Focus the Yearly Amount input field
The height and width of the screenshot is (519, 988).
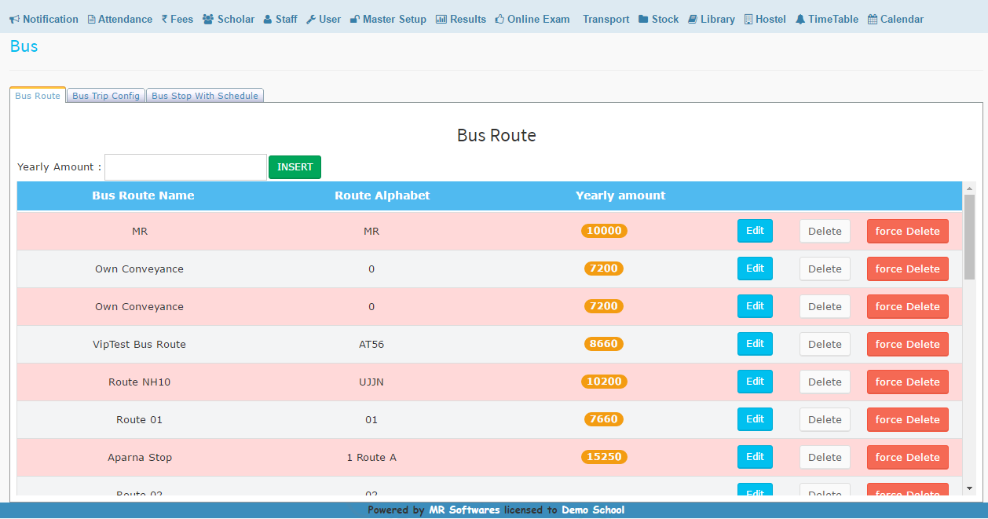[185, 167]
